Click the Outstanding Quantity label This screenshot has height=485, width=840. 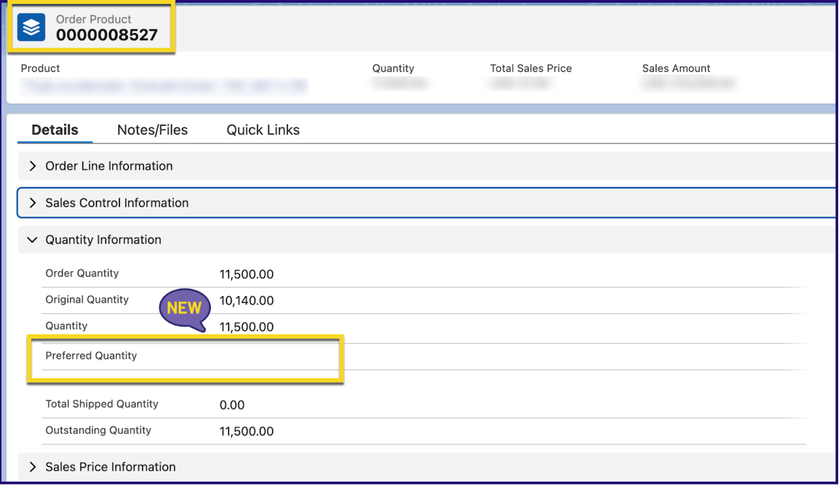click(98, 430)
